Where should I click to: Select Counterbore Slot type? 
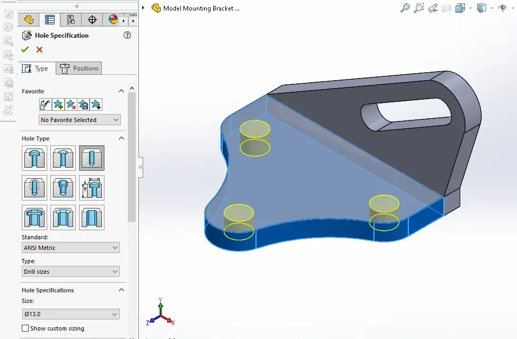(x=34, y=218)
